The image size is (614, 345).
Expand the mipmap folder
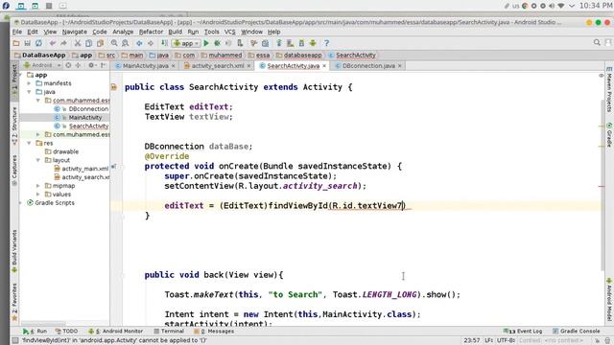point(38,186)
